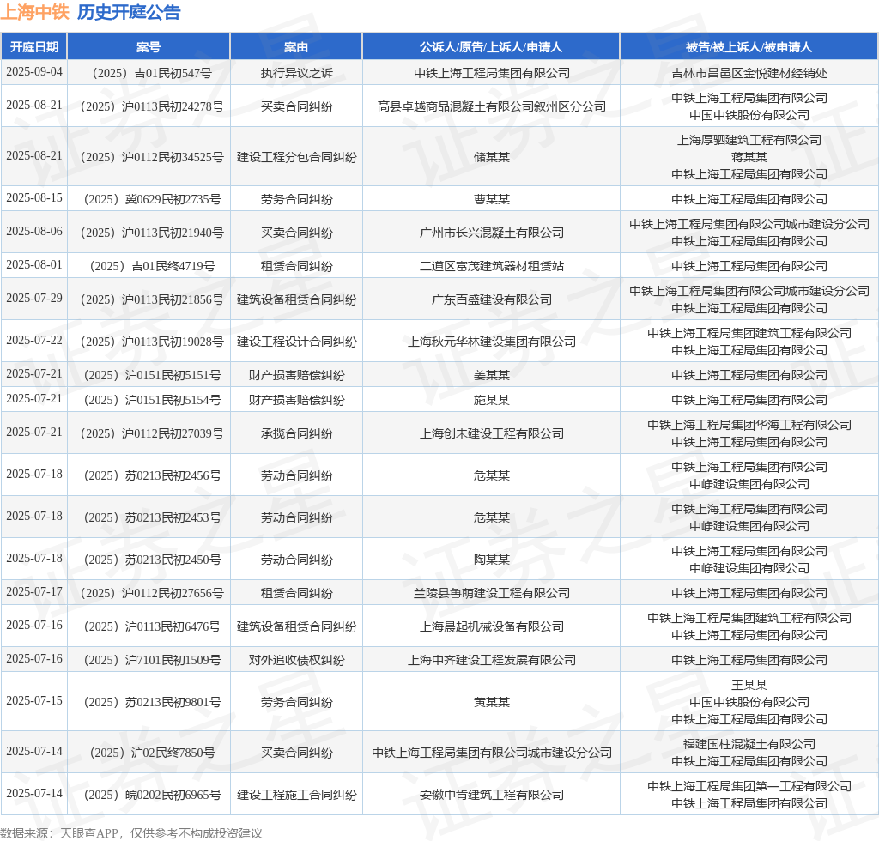Click the 案号 column header

(x=149, y=47)
